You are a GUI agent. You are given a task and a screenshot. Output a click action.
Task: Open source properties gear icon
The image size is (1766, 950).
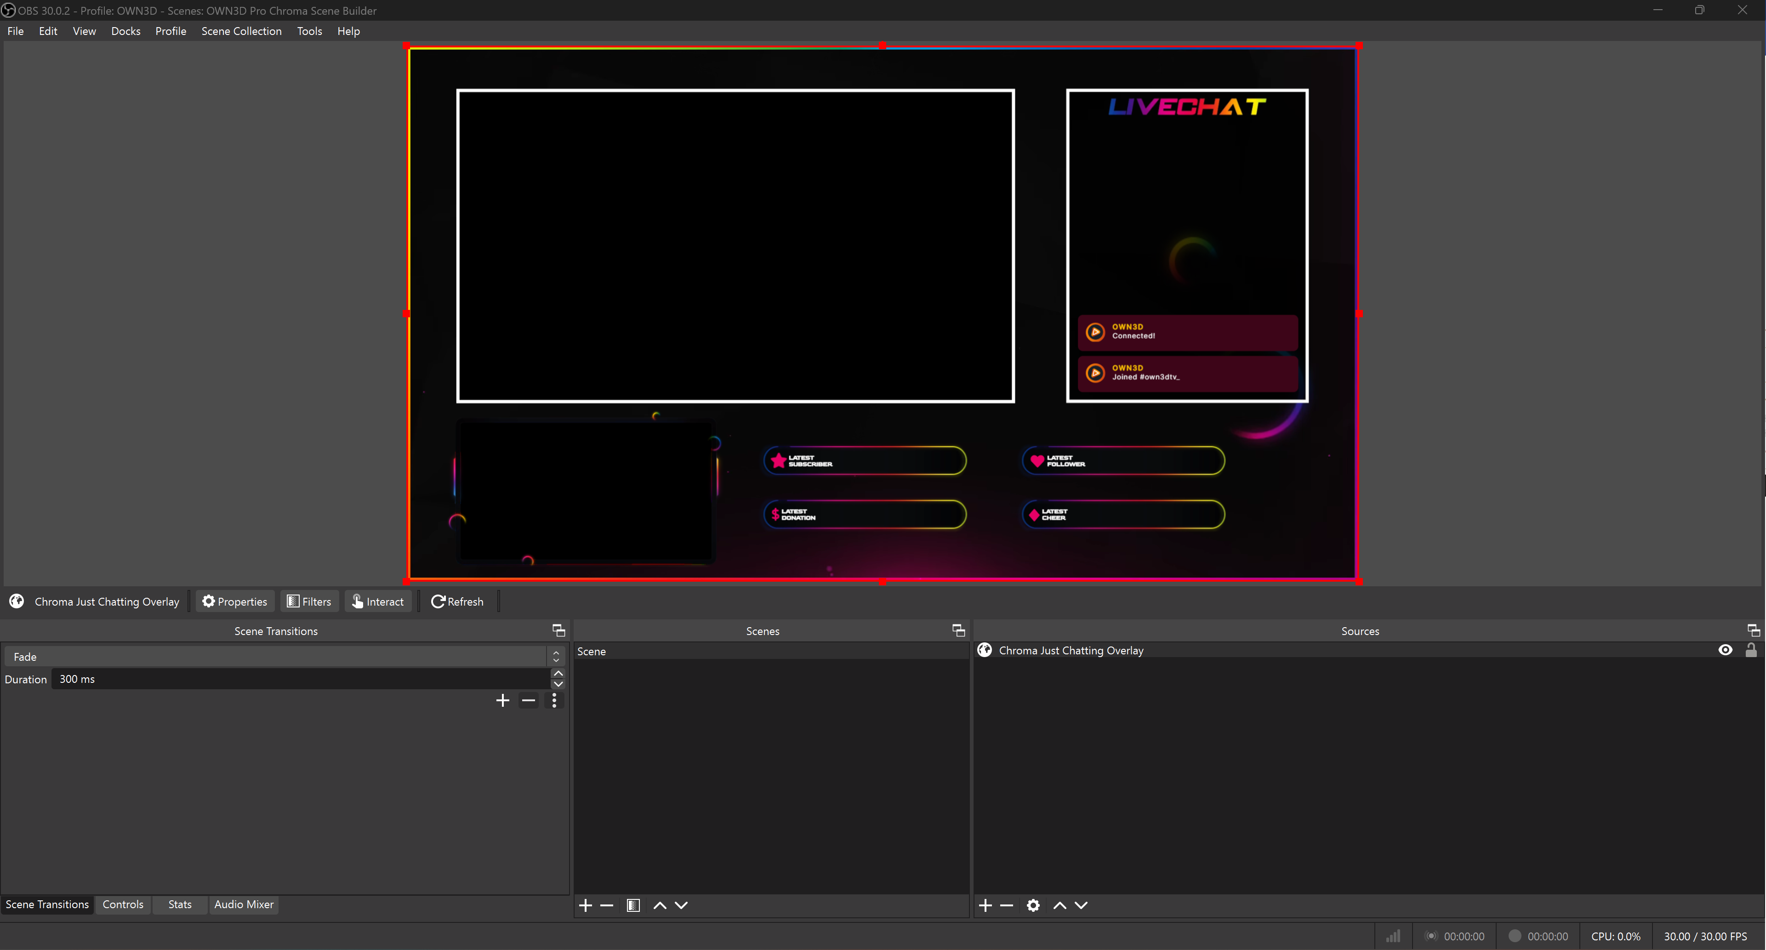point(1033,905)
